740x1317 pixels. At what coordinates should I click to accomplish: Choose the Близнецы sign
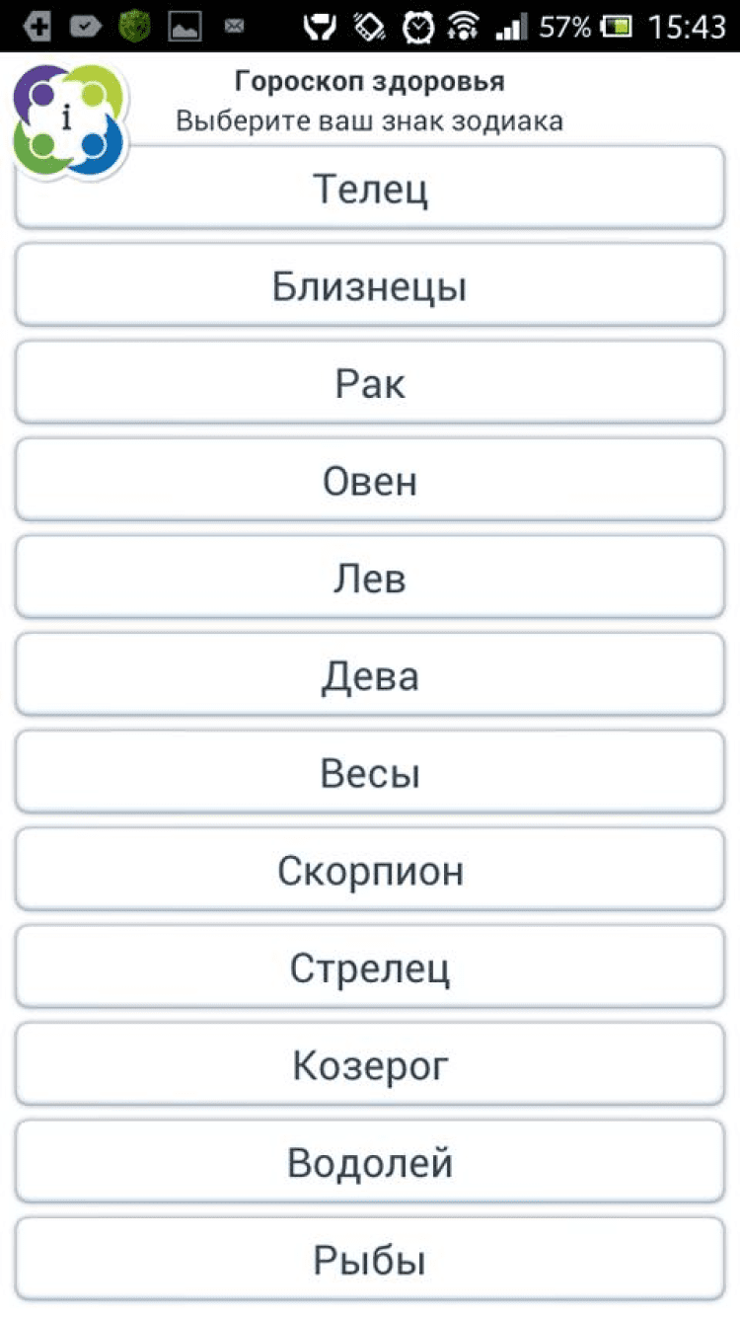point(370,286)
